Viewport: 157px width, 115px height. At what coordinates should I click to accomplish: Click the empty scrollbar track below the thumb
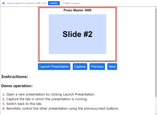(156, 105)
